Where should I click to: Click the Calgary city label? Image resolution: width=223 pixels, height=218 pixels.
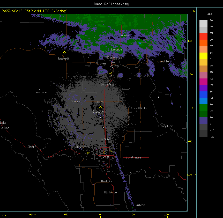[x=103, y=156]
